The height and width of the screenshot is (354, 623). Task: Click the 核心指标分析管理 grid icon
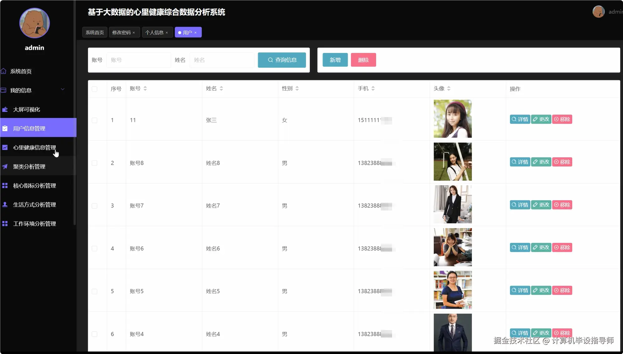coord(5,186)
